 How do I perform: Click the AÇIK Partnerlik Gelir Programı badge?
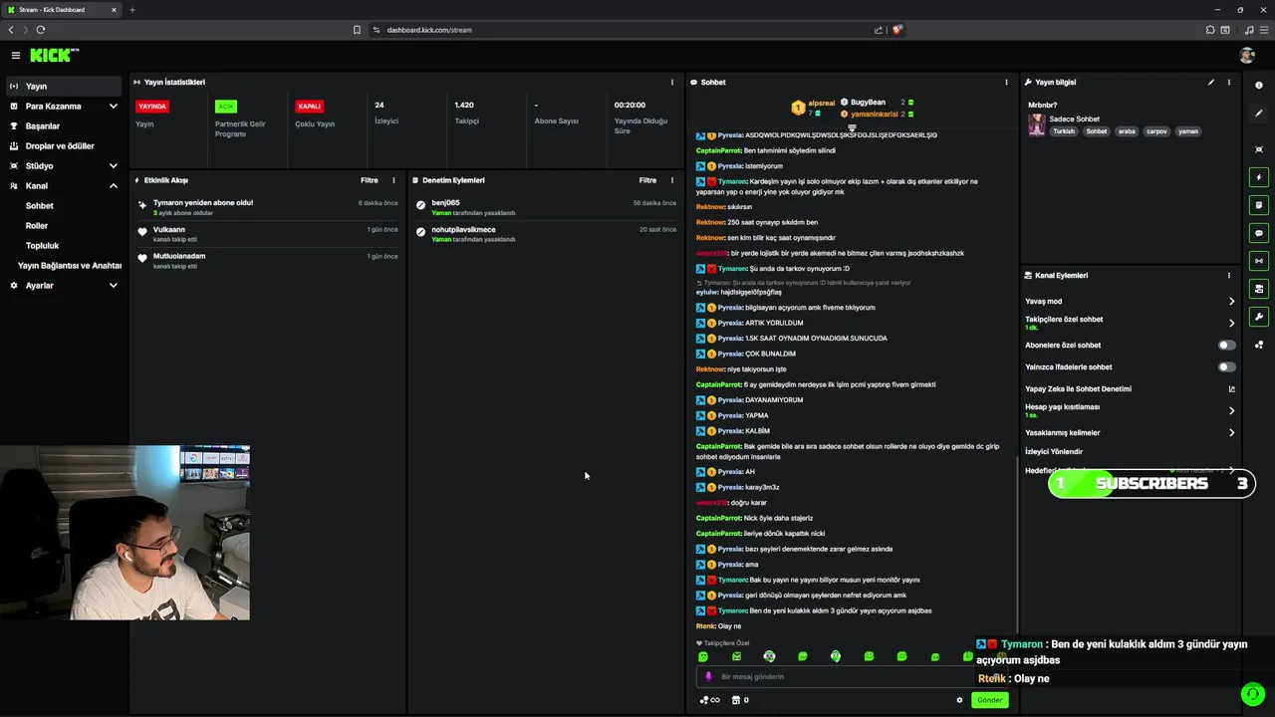click(x=226, y=107)
